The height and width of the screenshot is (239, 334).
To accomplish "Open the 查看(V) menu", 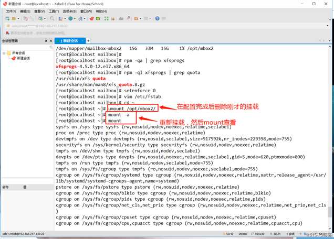I will click(39, 11).
